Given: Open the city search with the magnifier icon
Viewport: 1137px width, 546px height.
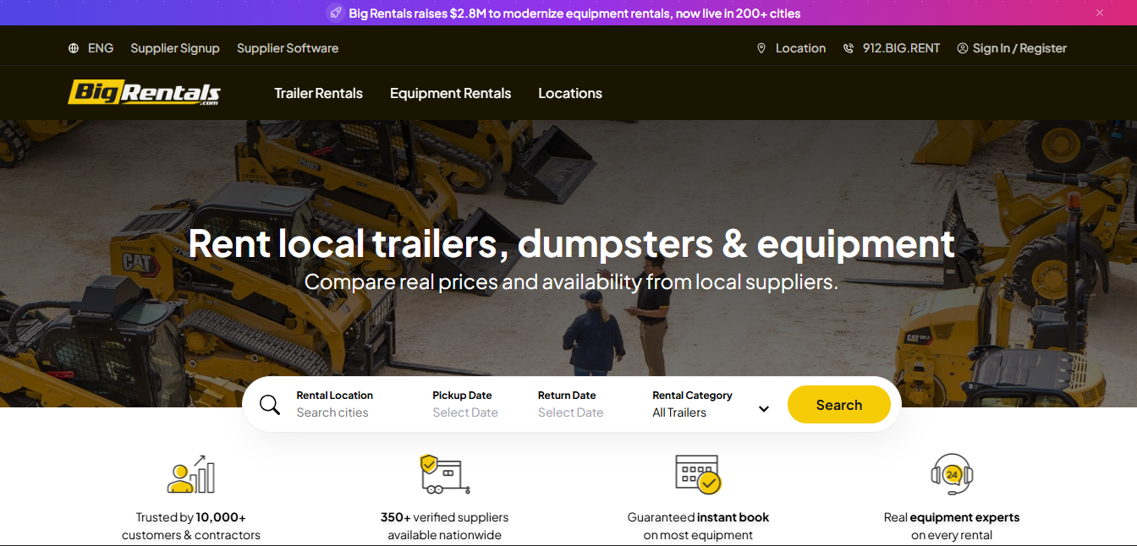Looking at the screenshot, I should pyautogui.click(x=270, y=405).
